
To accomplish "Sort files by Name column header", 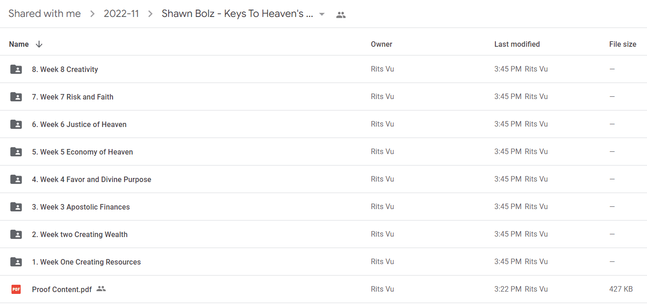I will pos(19,44).
